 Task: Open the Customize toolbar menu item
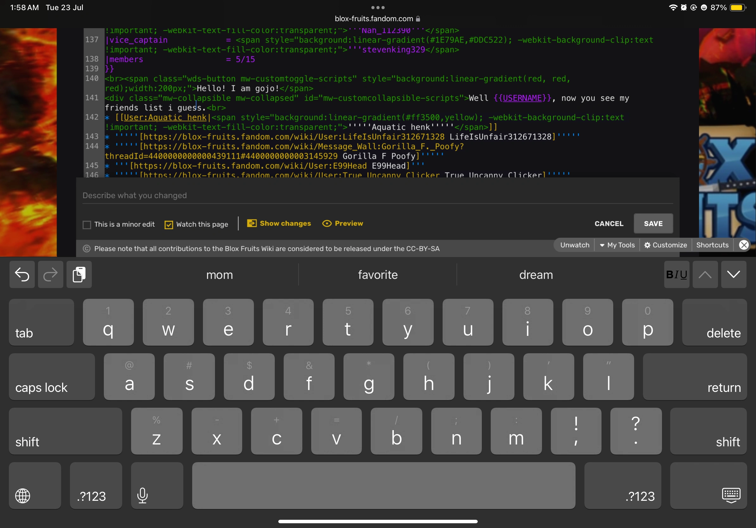665,245
